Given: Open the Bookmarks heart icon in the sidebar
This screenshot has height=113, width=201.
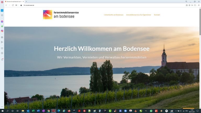Looking at the screenshot, I should click(2, 48).
